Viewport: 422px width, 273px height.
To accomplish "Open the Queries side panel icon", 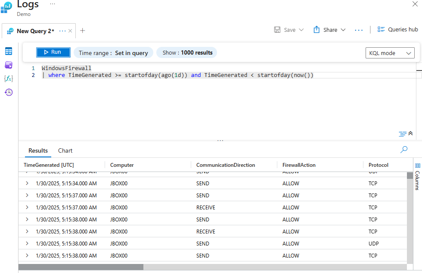I will pos(9,65).
